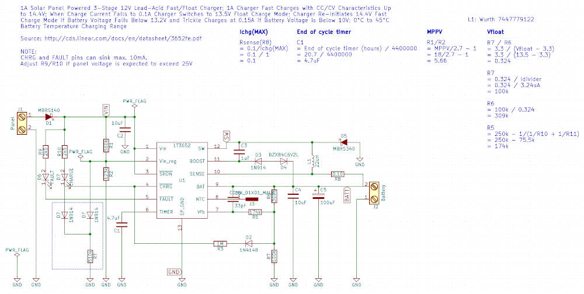Screen dimensions: 584x294
Task: Select the '= 309k' R6 result
Action: 498,116
